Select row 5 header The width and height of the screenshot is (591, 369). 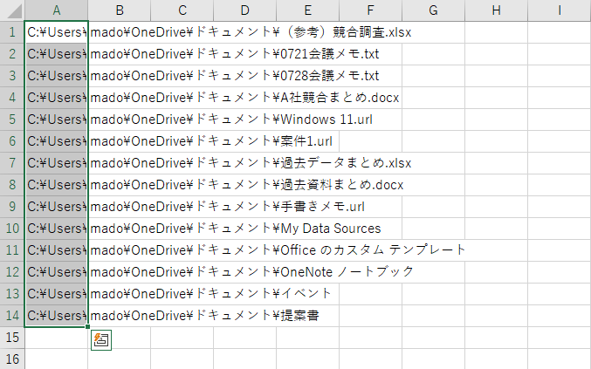(12, 120)
